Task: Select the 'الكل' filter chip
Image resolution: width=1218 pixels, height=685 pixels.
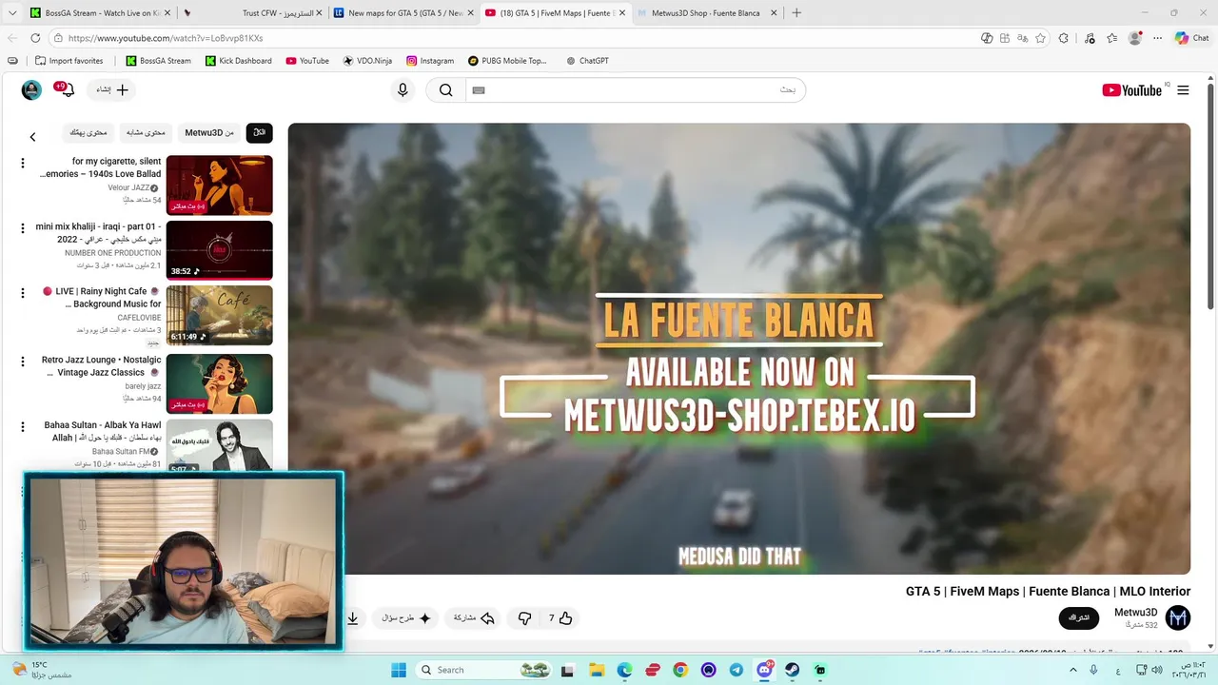Action: (259, 133)
